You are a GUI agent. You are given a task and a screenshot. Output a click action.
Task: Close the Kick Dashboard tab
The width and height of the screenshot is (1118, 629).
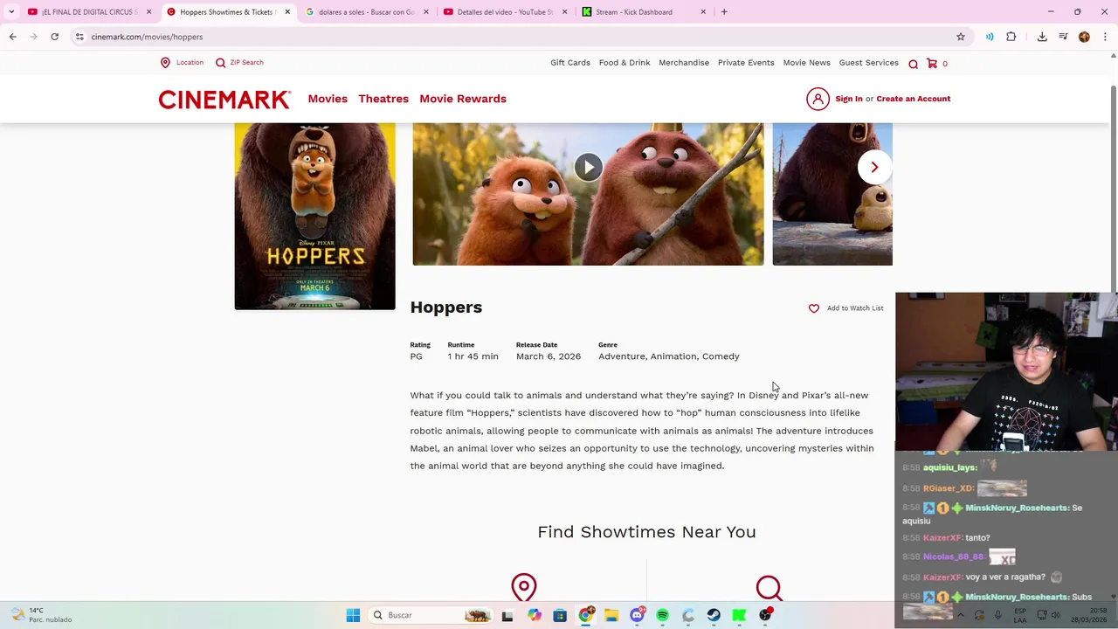coord(703,12)
